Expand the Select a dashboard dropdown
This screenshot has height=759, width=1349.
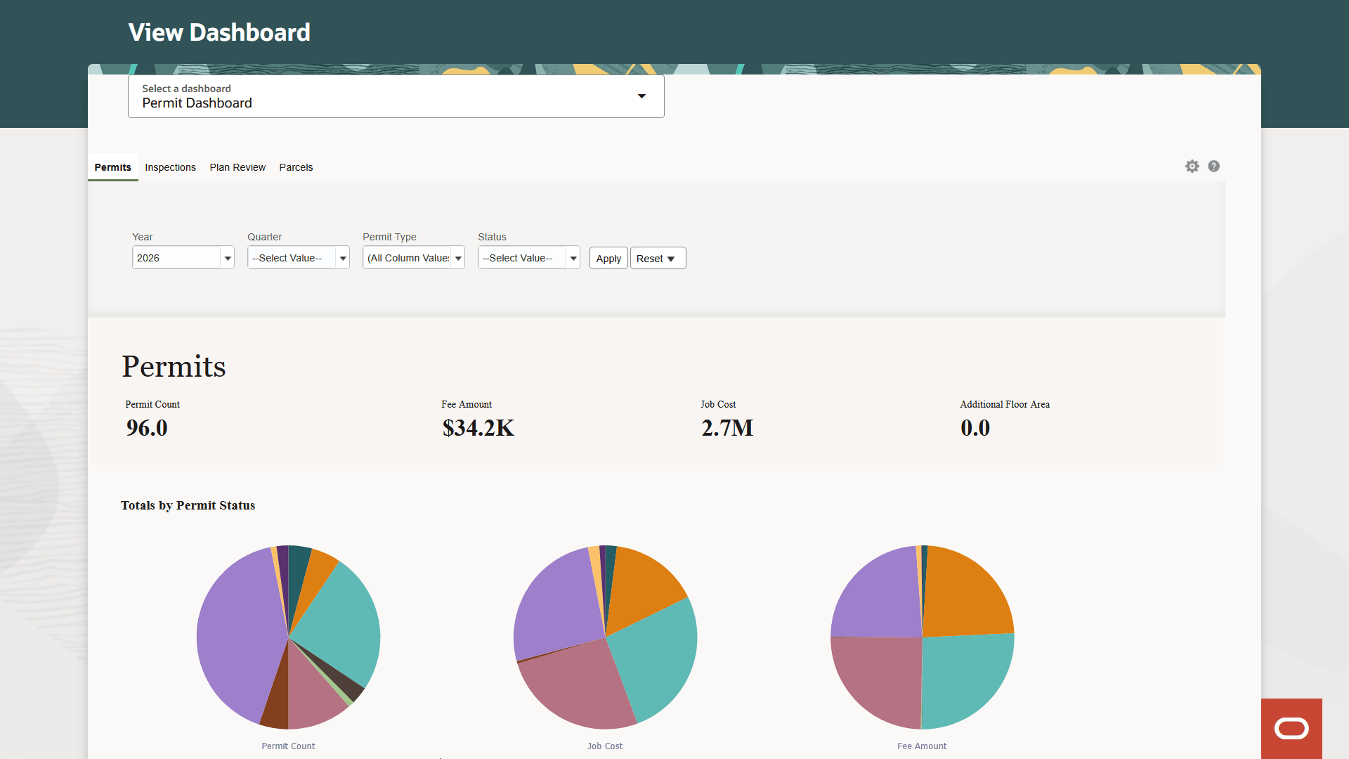tap(396, 96)
